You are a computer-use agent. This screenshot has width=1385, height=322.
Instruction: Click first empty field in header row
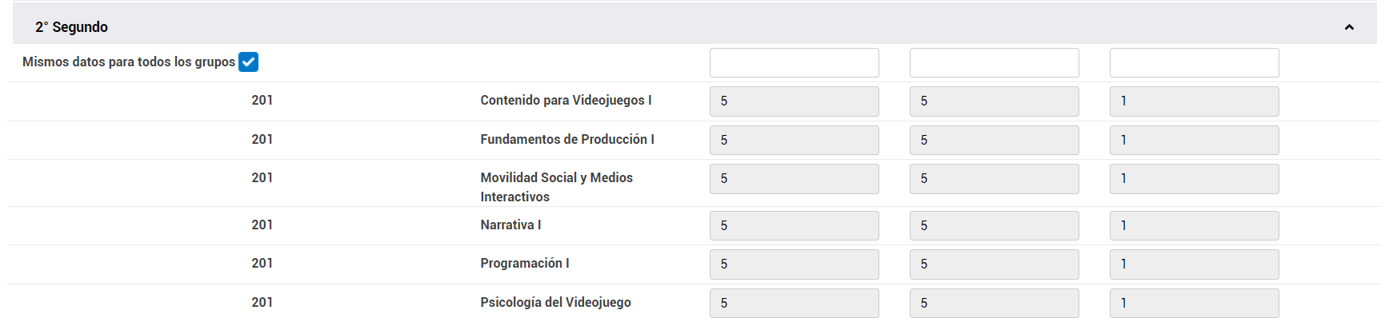(794, 63)
